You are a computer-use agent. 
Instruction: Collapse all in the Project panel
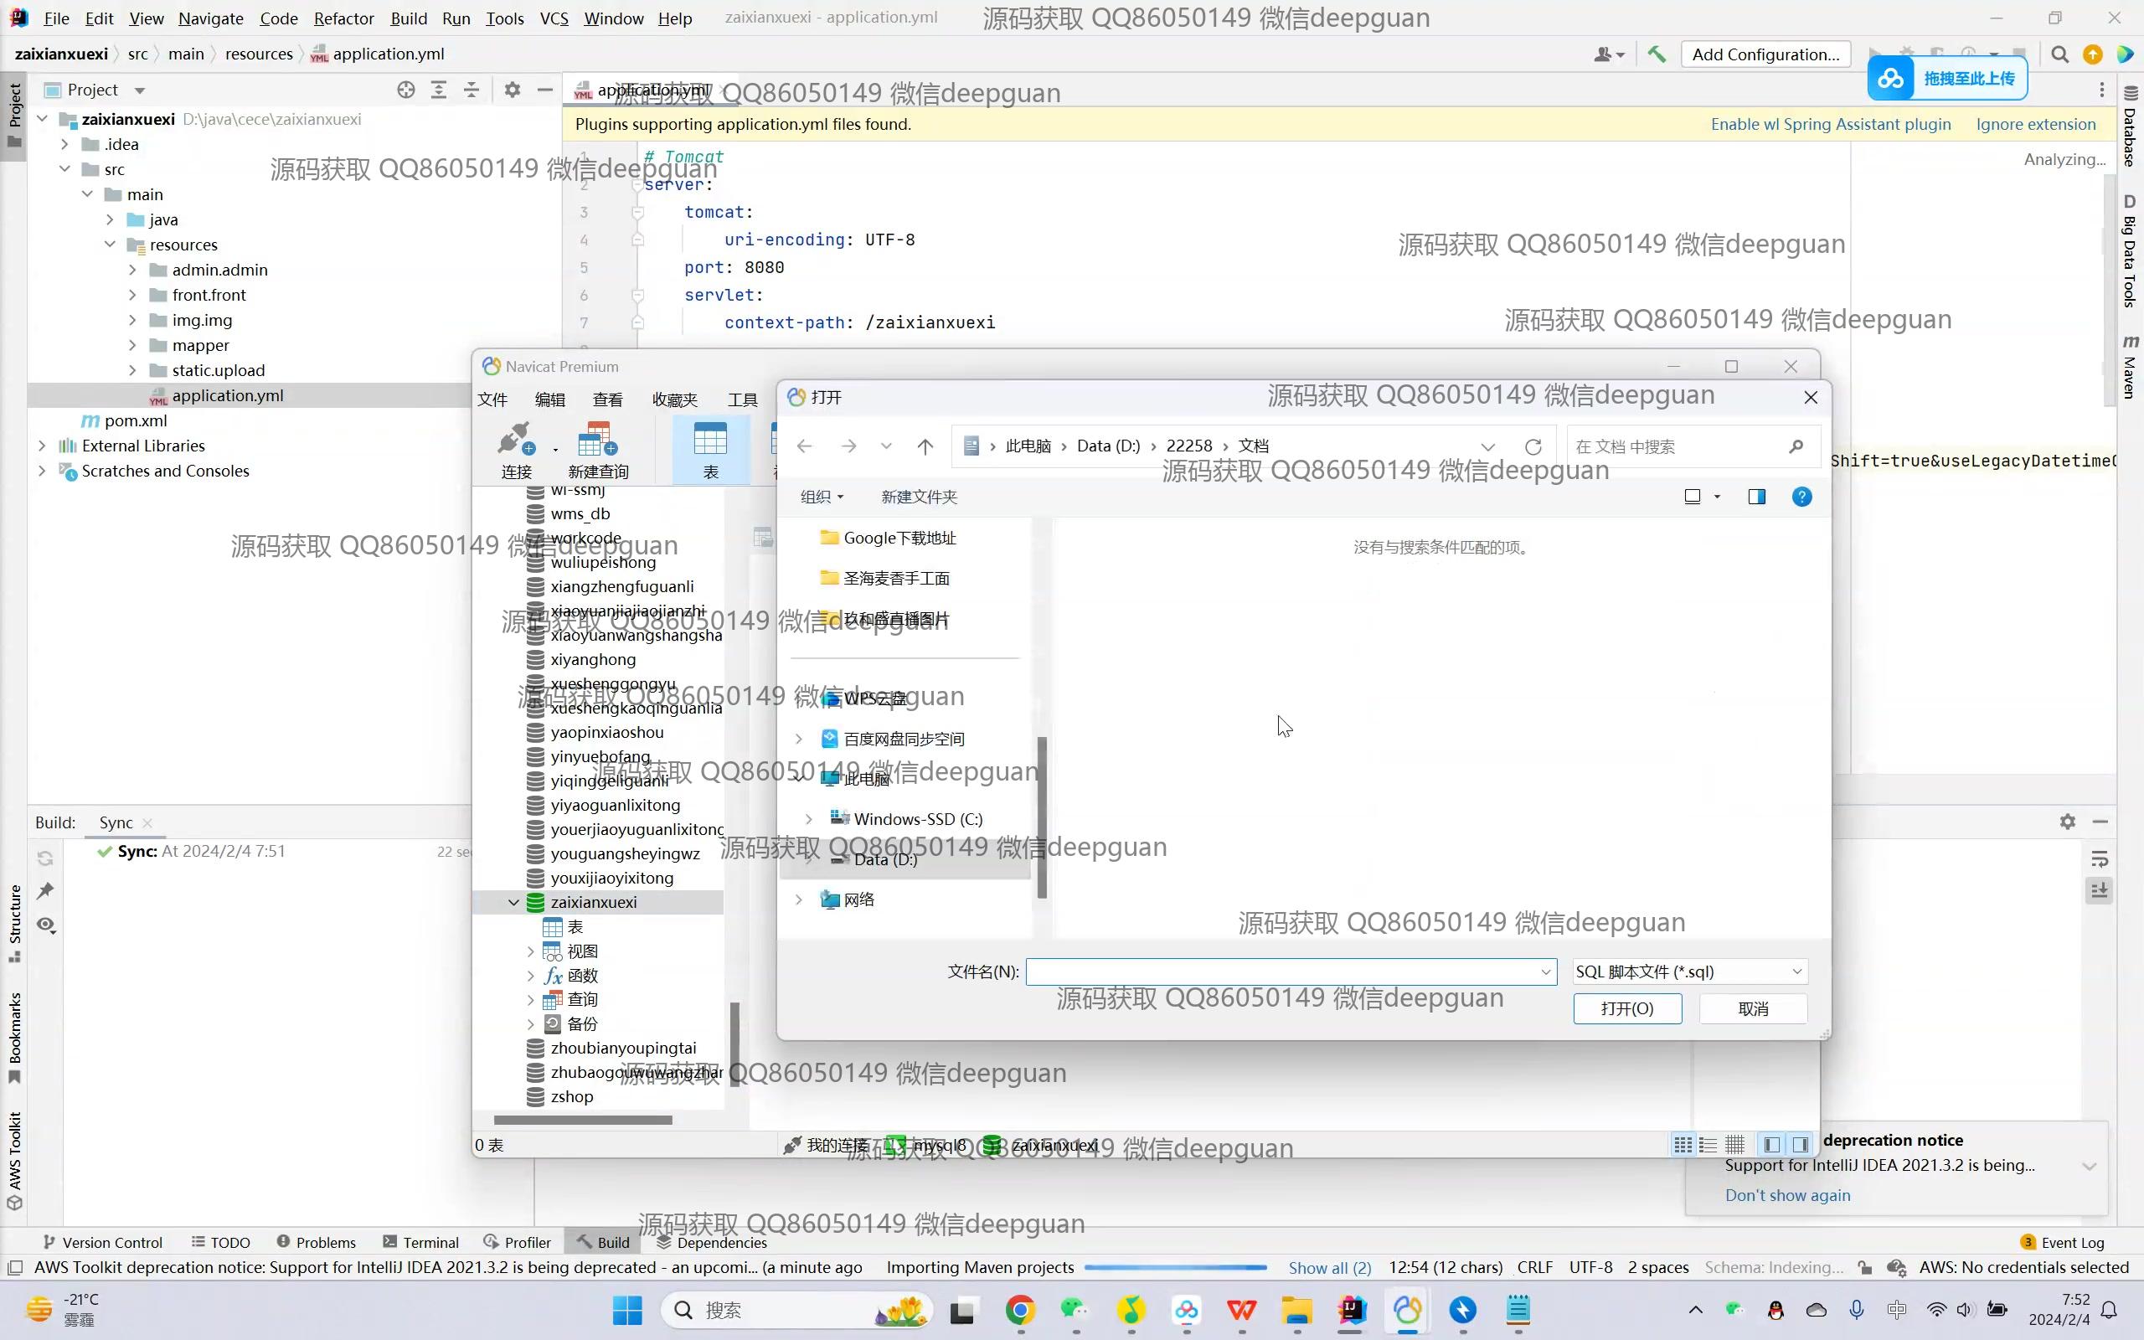(x=472, y=90)
